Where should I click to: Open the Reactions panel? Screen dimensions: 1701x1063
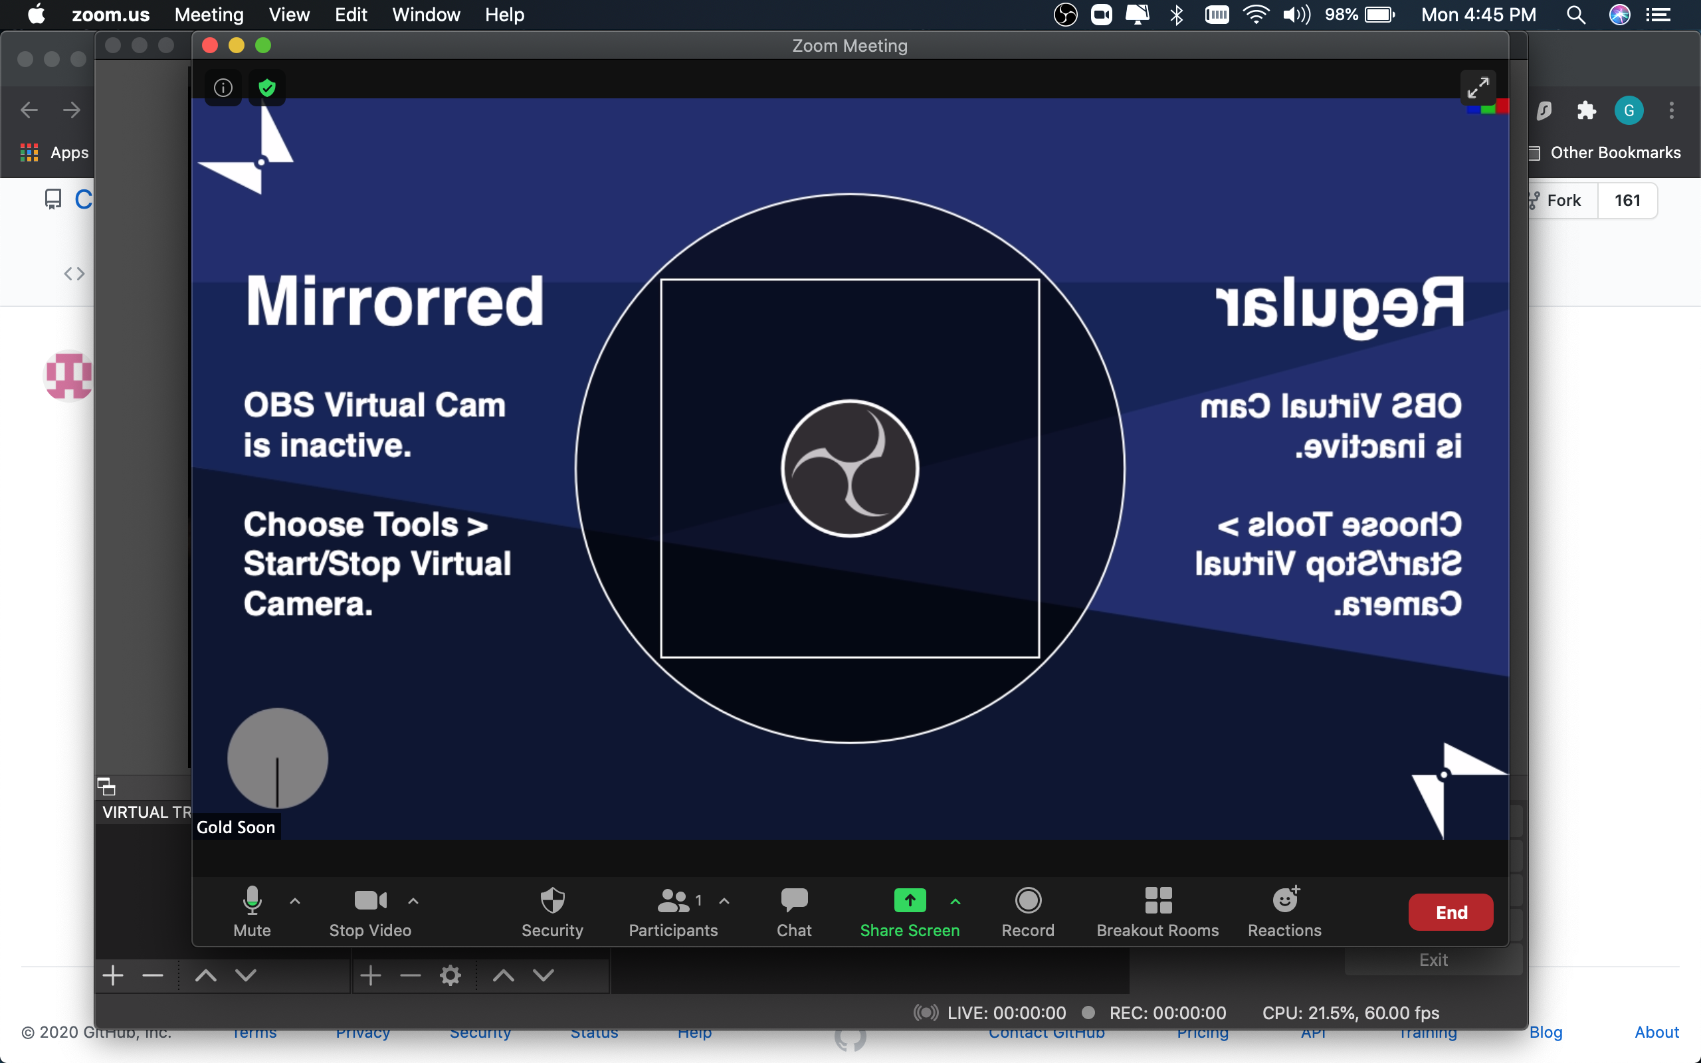point(1284,912)
